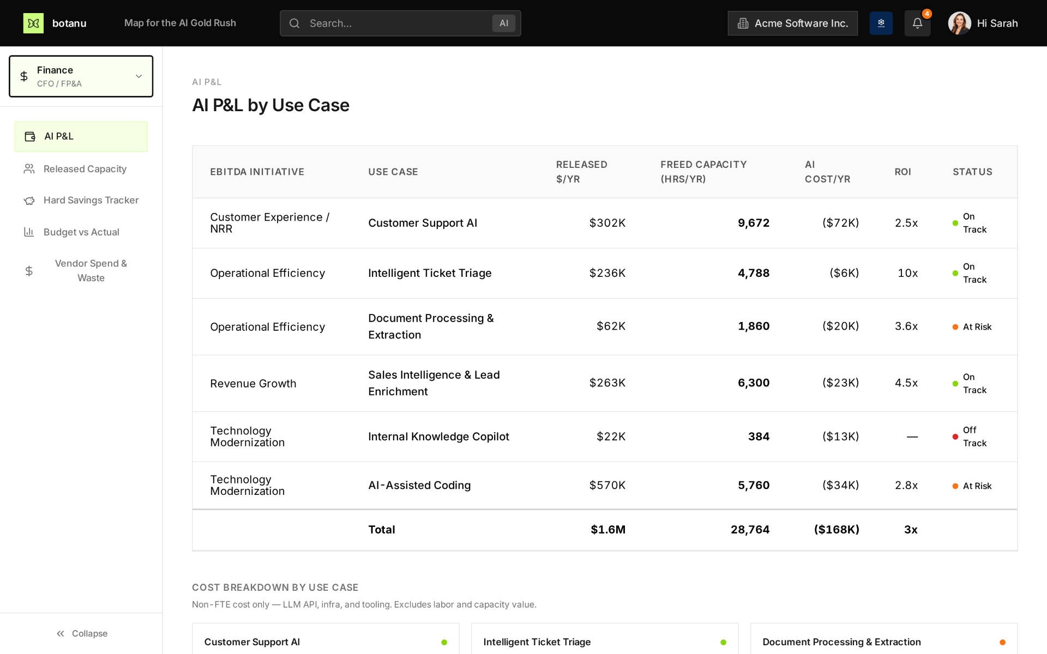This screenshot has height=654, width=1047.
Task: Select Intelligent Ticket Triage table row
Action: tap(604, 273)
